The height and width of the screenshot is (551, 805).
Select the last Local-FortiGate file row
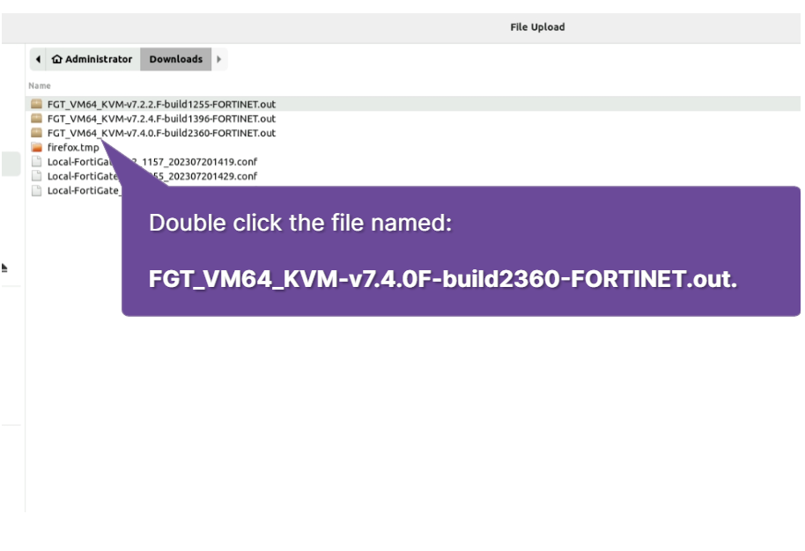point(76,190)
